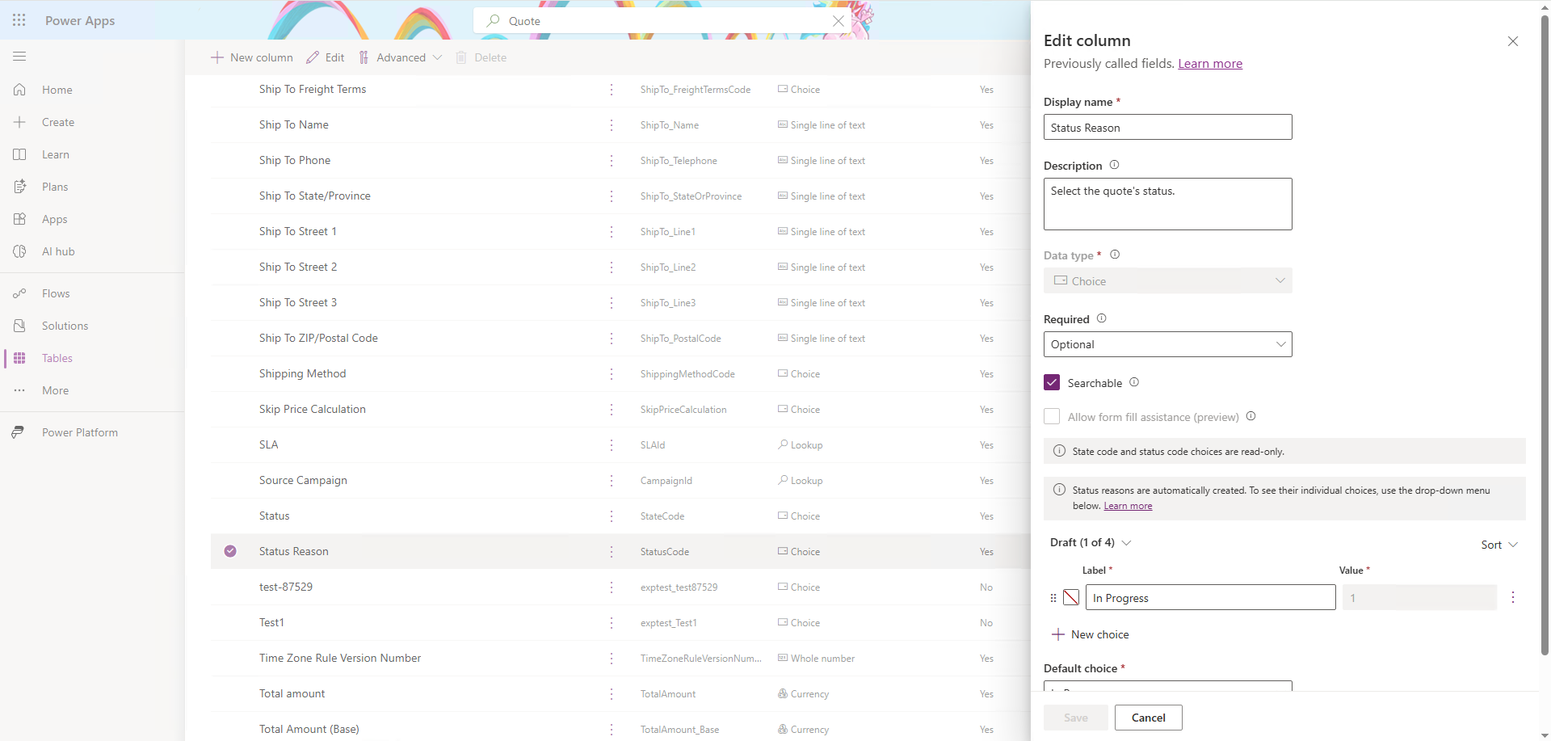1551x741 pixels.
Task: Grab the drag handle of In Progress choice
Action: tap(1053, 598)
